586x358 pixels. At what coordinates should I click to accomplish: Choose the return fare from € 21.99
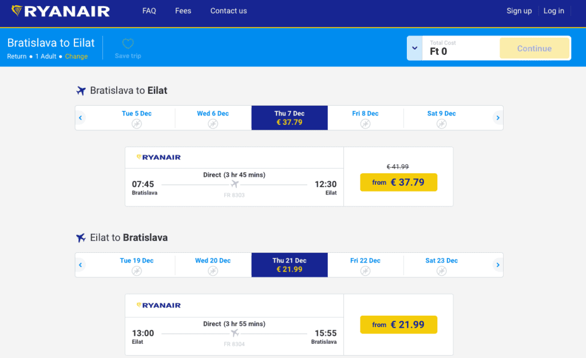(399, 324)
